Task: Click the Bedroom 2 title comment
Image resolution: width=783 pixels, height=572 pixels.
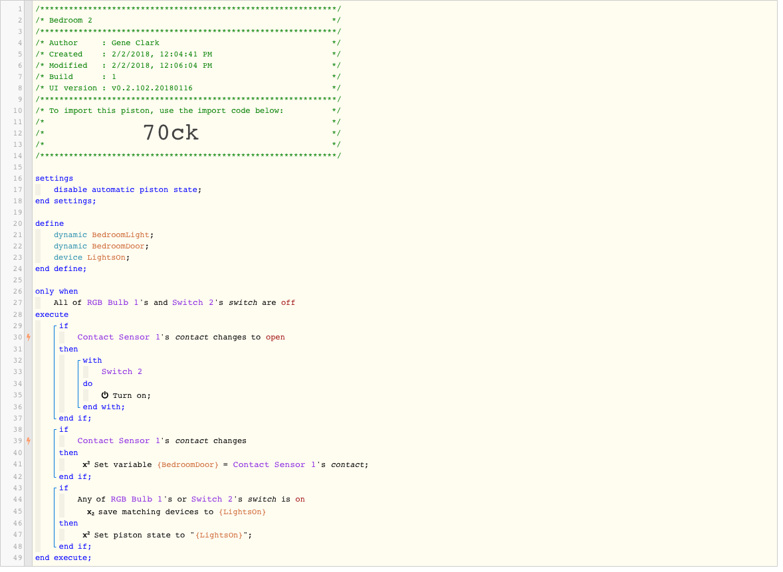Action: tap(188, 21)
